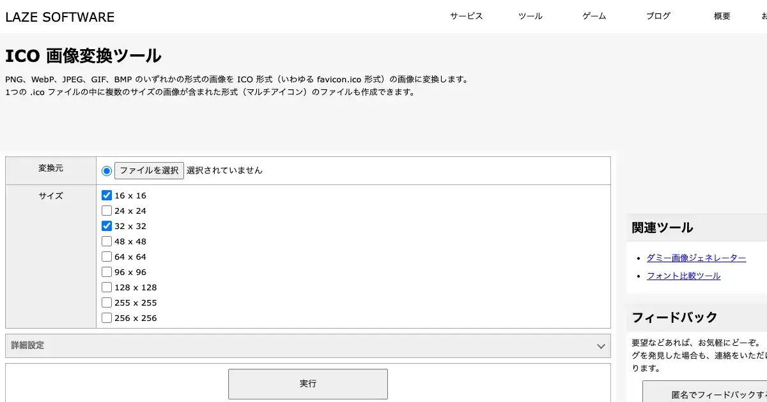Uncheck the 32 x 32 size checkbox
Viewport: 767px width, 402px height.
(x=107, y=226)
